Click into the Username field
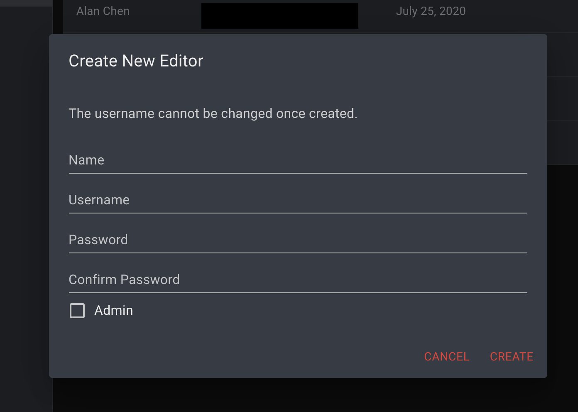This screenshot has height=412, width=578. (x=297, y=201)
